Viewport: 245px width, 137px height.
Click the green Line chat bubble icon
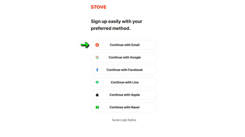97,82
